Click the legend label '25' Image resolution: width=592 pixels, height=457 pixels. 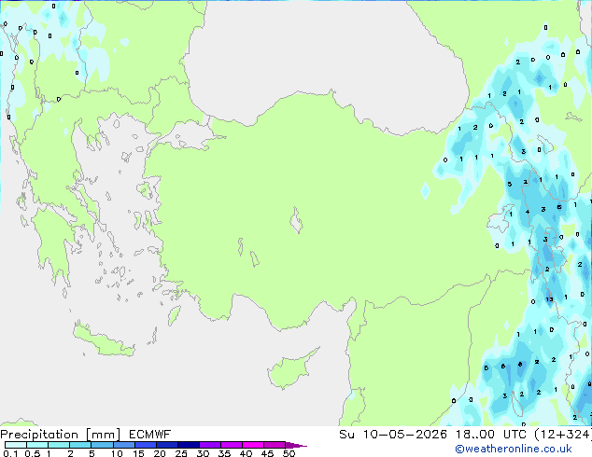181,453
